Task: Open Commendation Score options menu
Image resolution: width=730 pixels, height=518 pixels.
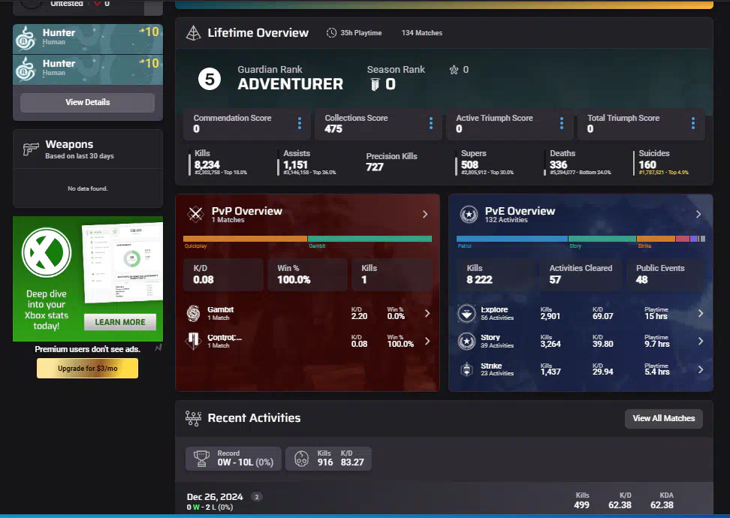Action: coord(300,123)
